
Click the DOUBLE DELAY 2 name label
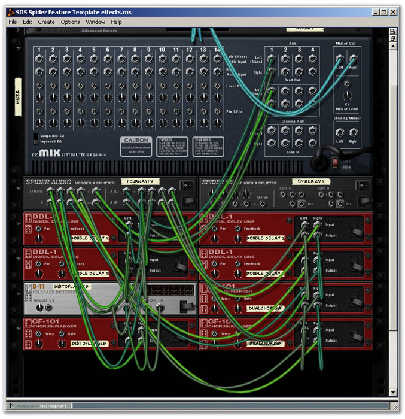[265, 238]
